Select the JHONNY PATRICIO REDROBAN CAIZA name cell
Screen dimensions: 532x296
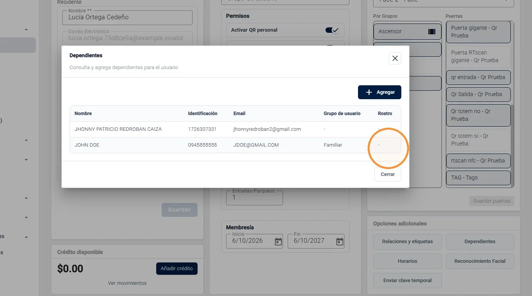pos(118,129)
